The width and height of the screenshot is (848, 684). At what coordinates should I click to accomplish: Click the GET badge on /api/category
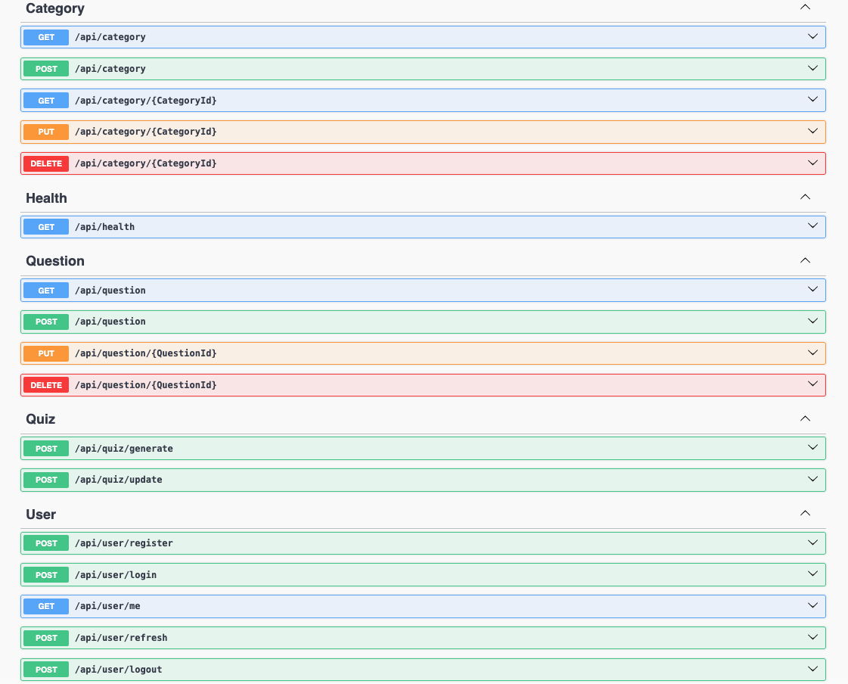coord(45,36)
